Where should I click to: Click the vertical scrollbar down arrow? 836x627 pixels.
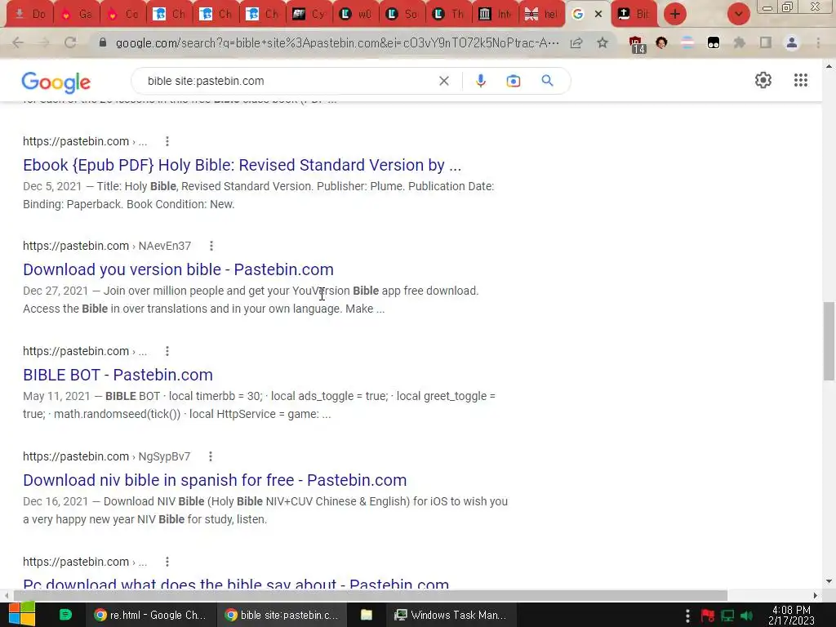pyautogui.click(x=829, y=581)
